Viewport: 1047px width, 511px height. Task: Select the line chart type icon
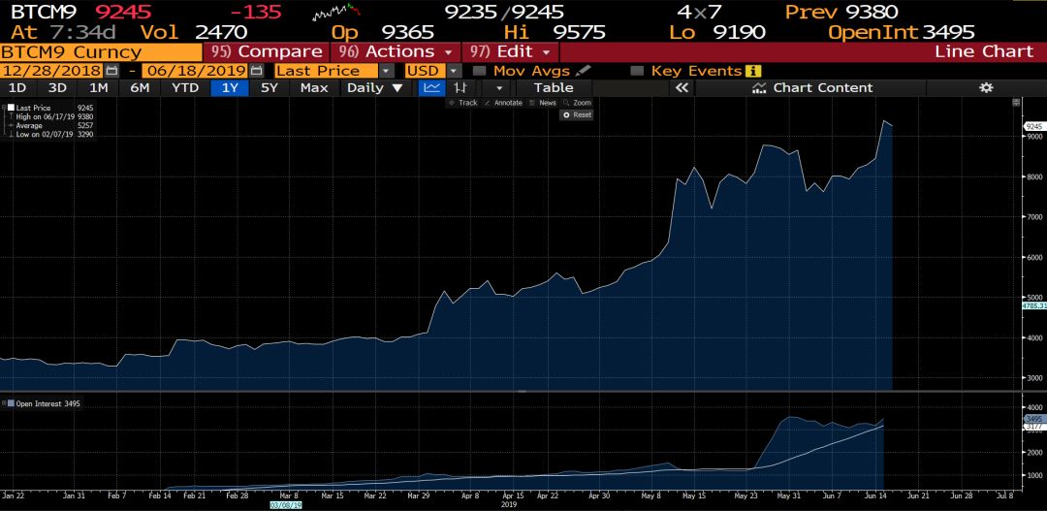tap(431, 87)
